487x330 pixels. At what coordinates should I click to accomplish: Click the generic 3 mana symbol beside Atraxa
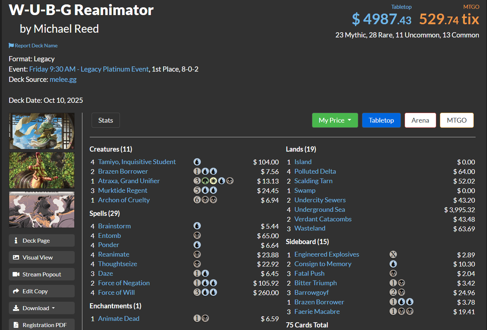(197, 181)
